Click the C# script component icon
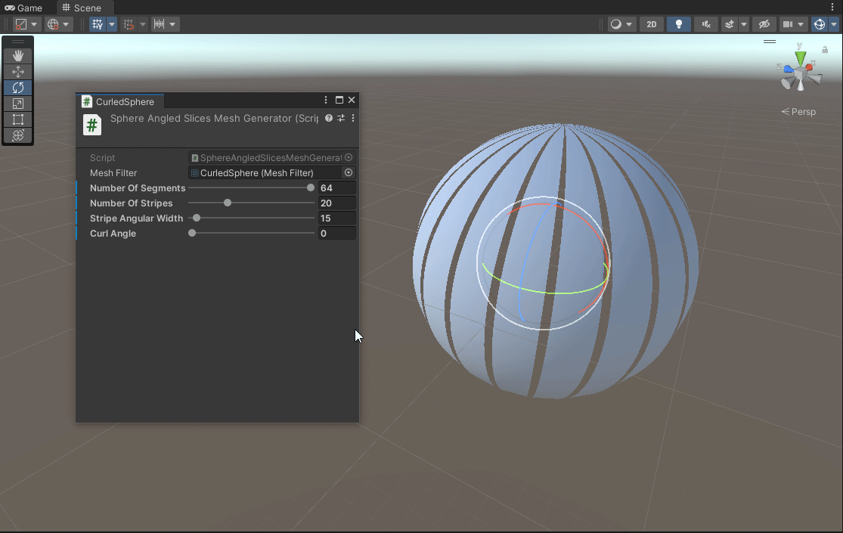The height and width of the screenshot is (533, 843). (92, 125)
